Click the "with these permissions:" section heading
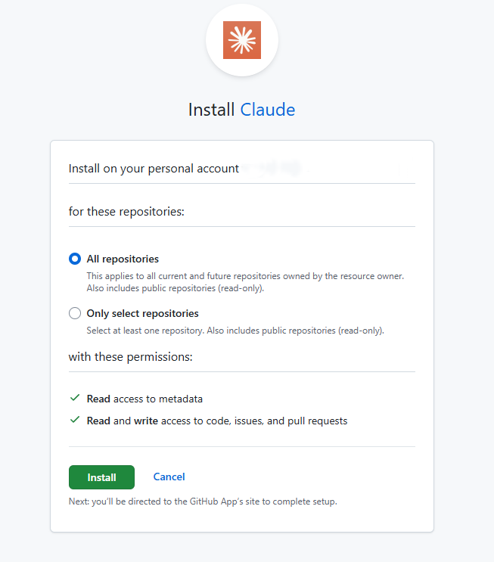 pos(130,356)
